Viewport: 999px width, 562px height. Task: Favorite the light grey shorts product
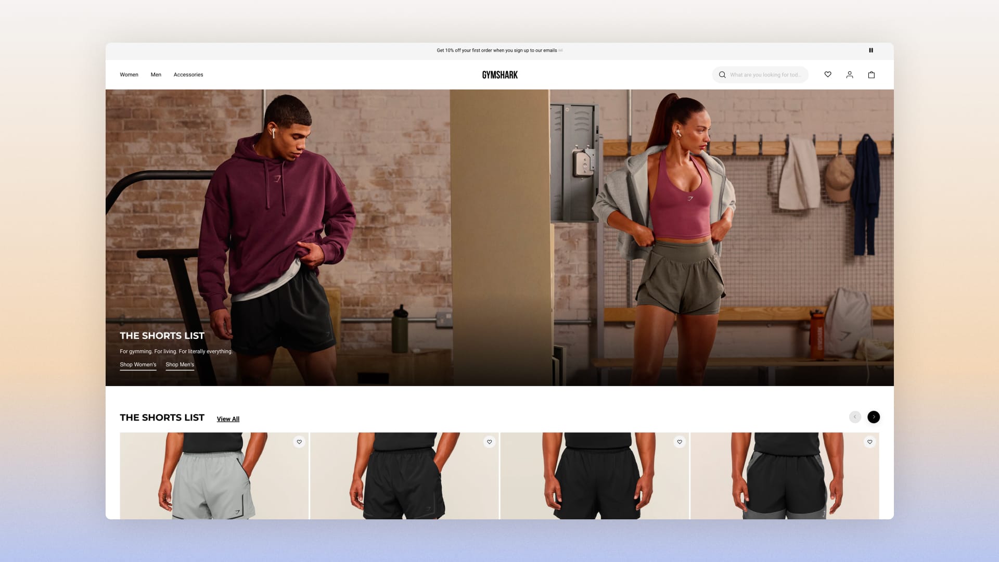pyautogui.click(x=299, y=442)
